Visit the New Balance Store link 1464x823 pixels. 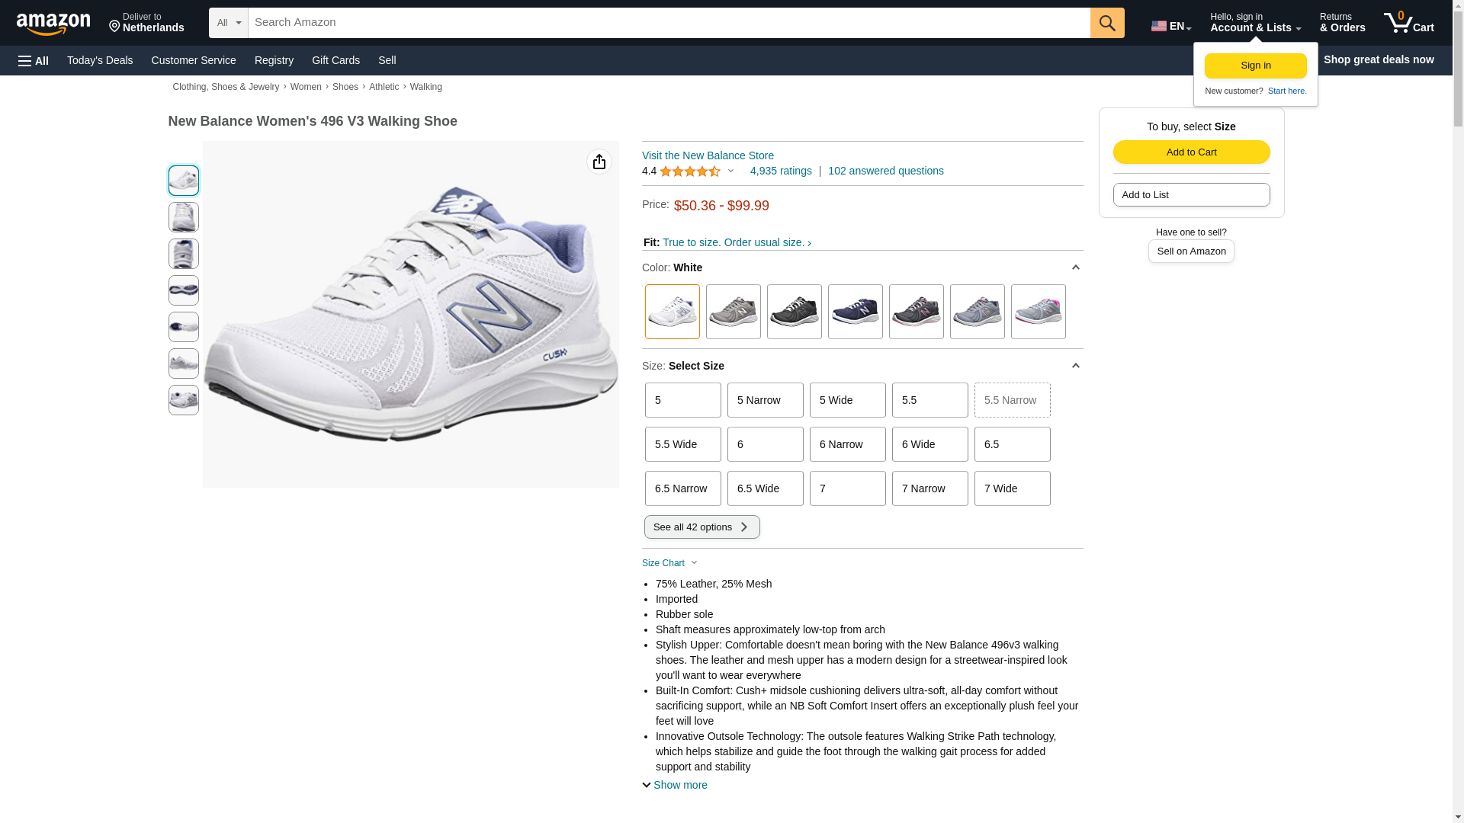tap(708, 155)
